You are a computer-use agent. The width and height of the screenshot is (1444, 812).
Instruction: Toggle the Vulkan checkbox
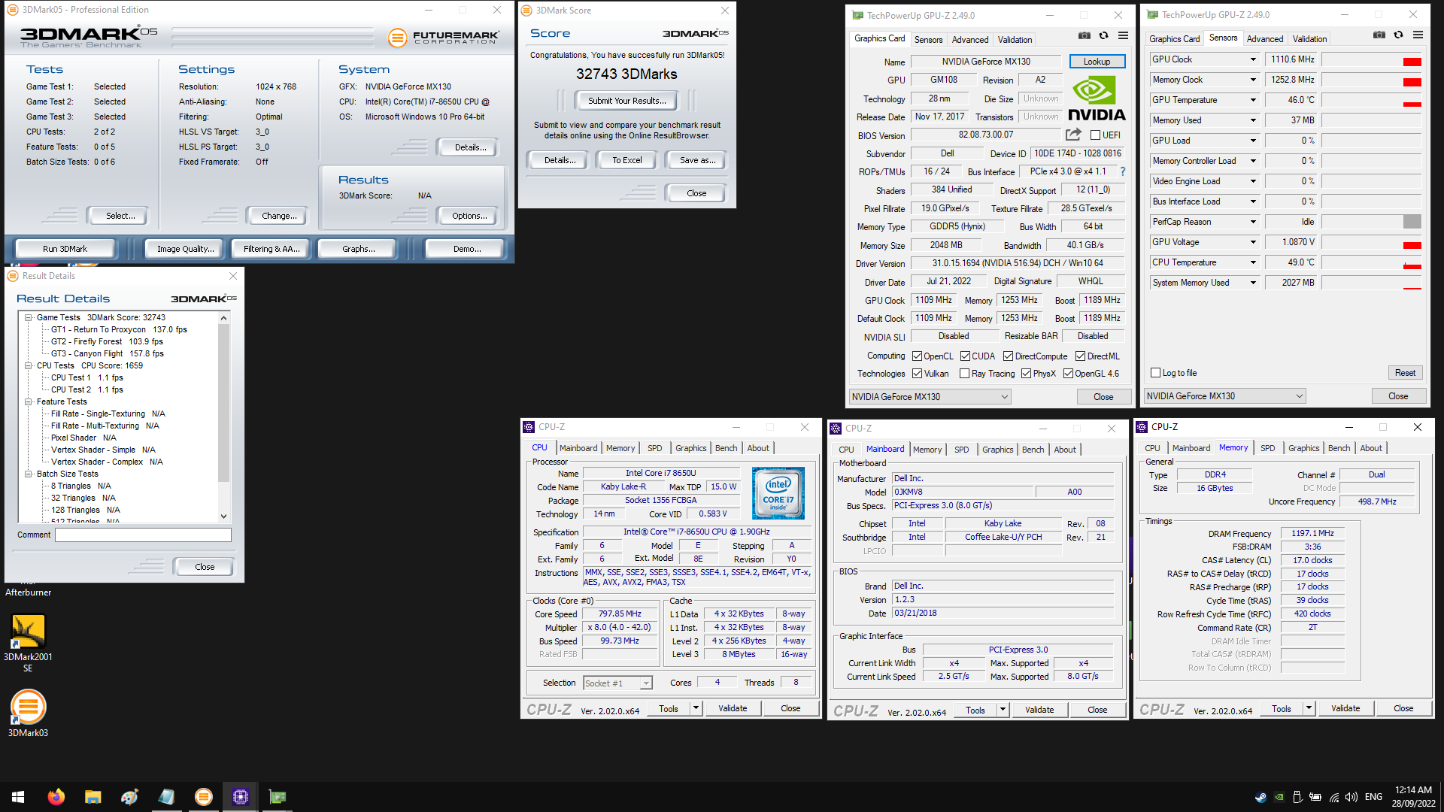[917, 374]
